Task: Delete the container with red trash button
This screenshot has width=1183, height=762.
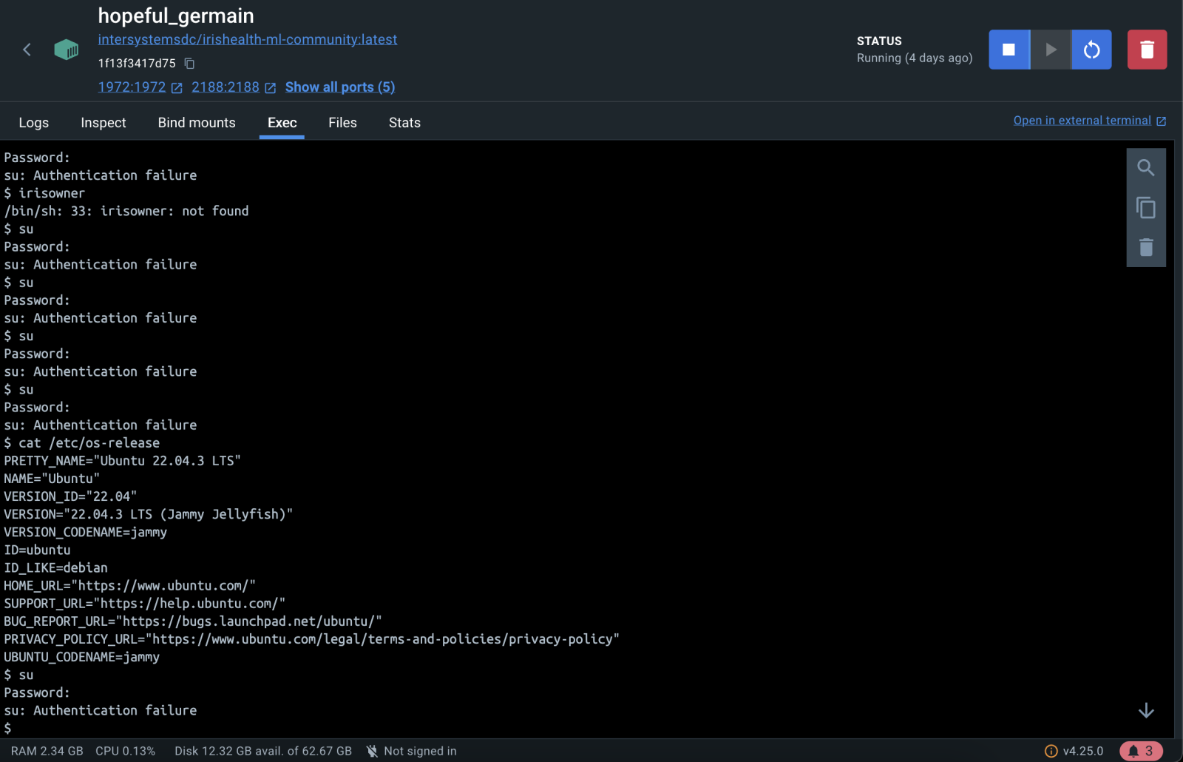Action: click(1147, 50)
